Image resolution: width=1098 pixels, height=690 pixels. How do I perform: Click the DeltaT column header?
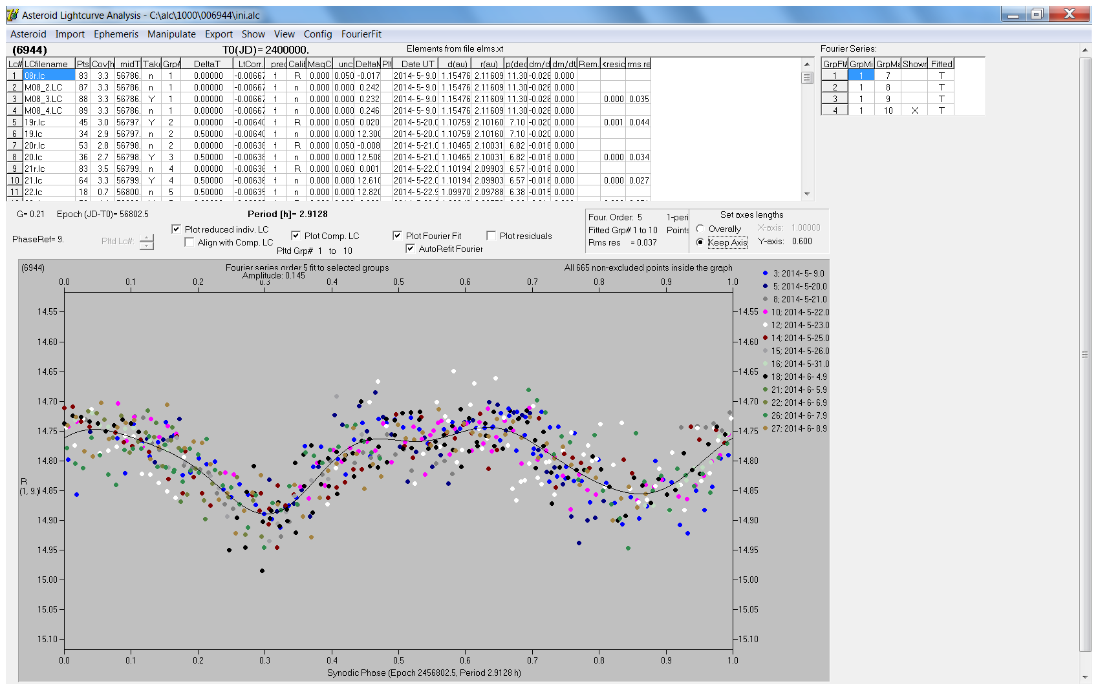(x=207, y=64)
